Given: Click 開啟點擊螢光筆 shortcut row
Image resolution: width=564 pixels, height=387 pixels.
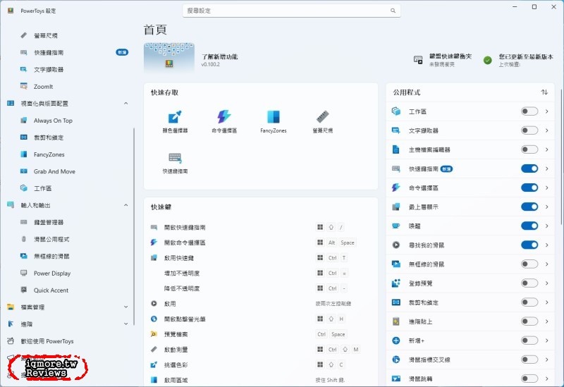Looking at the screenshot, I should click(261, 319).
